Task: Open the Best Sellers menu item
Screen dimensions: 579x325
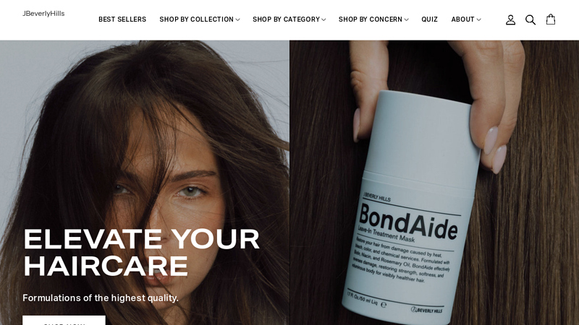Action: pos(122,19)
